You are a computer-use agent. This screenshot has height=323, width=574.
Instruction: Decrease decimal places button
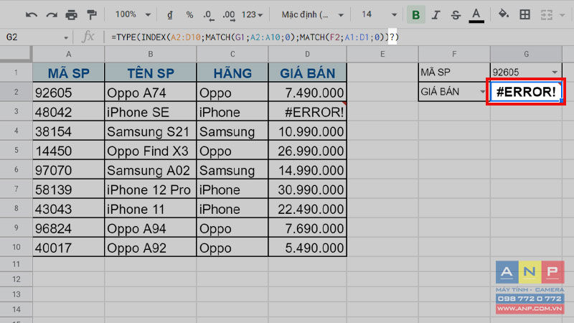pyautogui.click(x=208, y=15)
